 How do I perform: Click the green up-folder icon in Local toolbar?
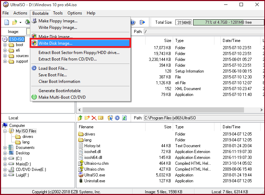click(80, 118)
